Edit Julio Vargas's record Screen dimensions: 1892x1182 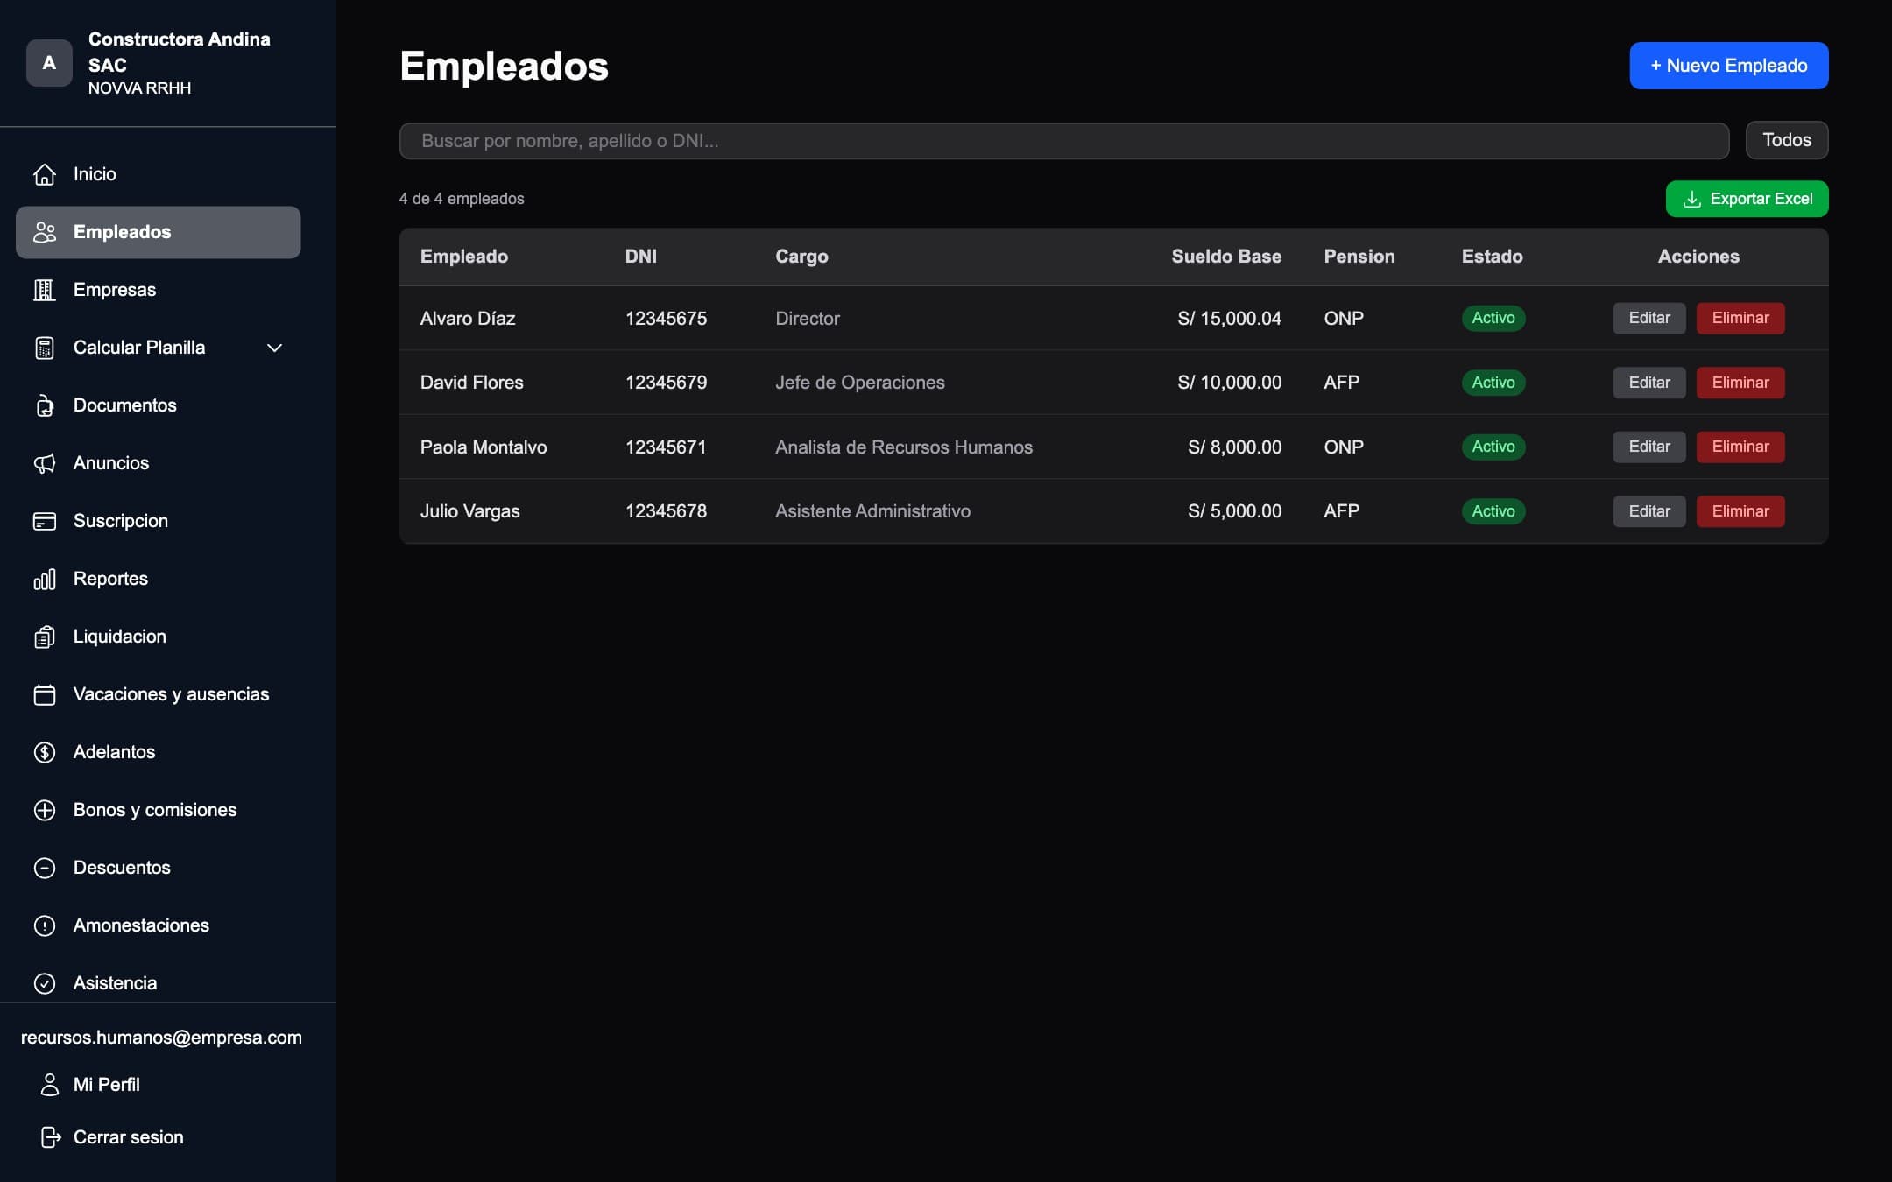tap(1649, 511)
